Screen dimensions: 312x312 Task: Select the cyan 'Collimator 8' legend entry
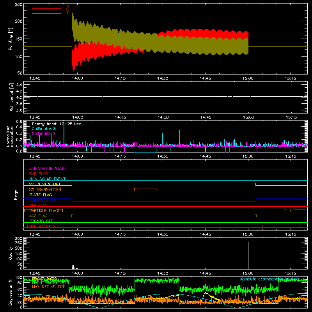click(x=44, y=129)
